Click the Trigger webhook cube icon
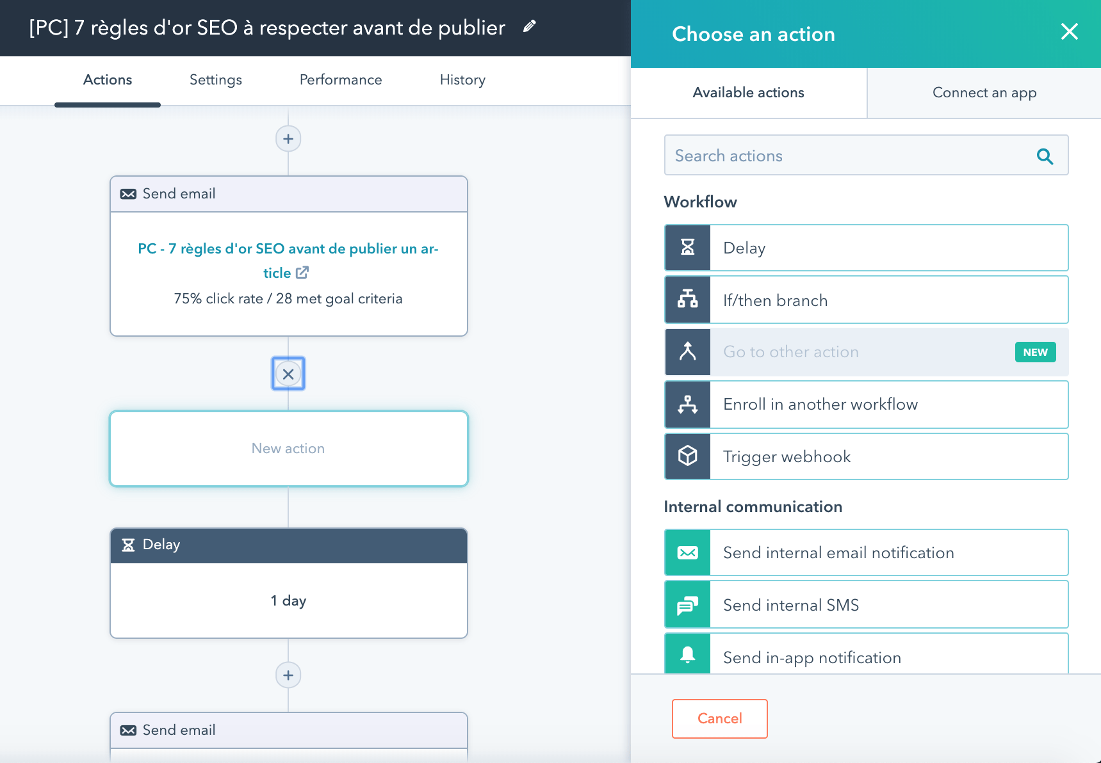Screen dimensions: 1101x763 [688, 456]
